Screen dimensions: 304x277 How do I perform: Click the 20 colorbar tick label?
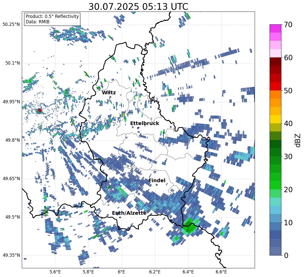click(288, 190)
